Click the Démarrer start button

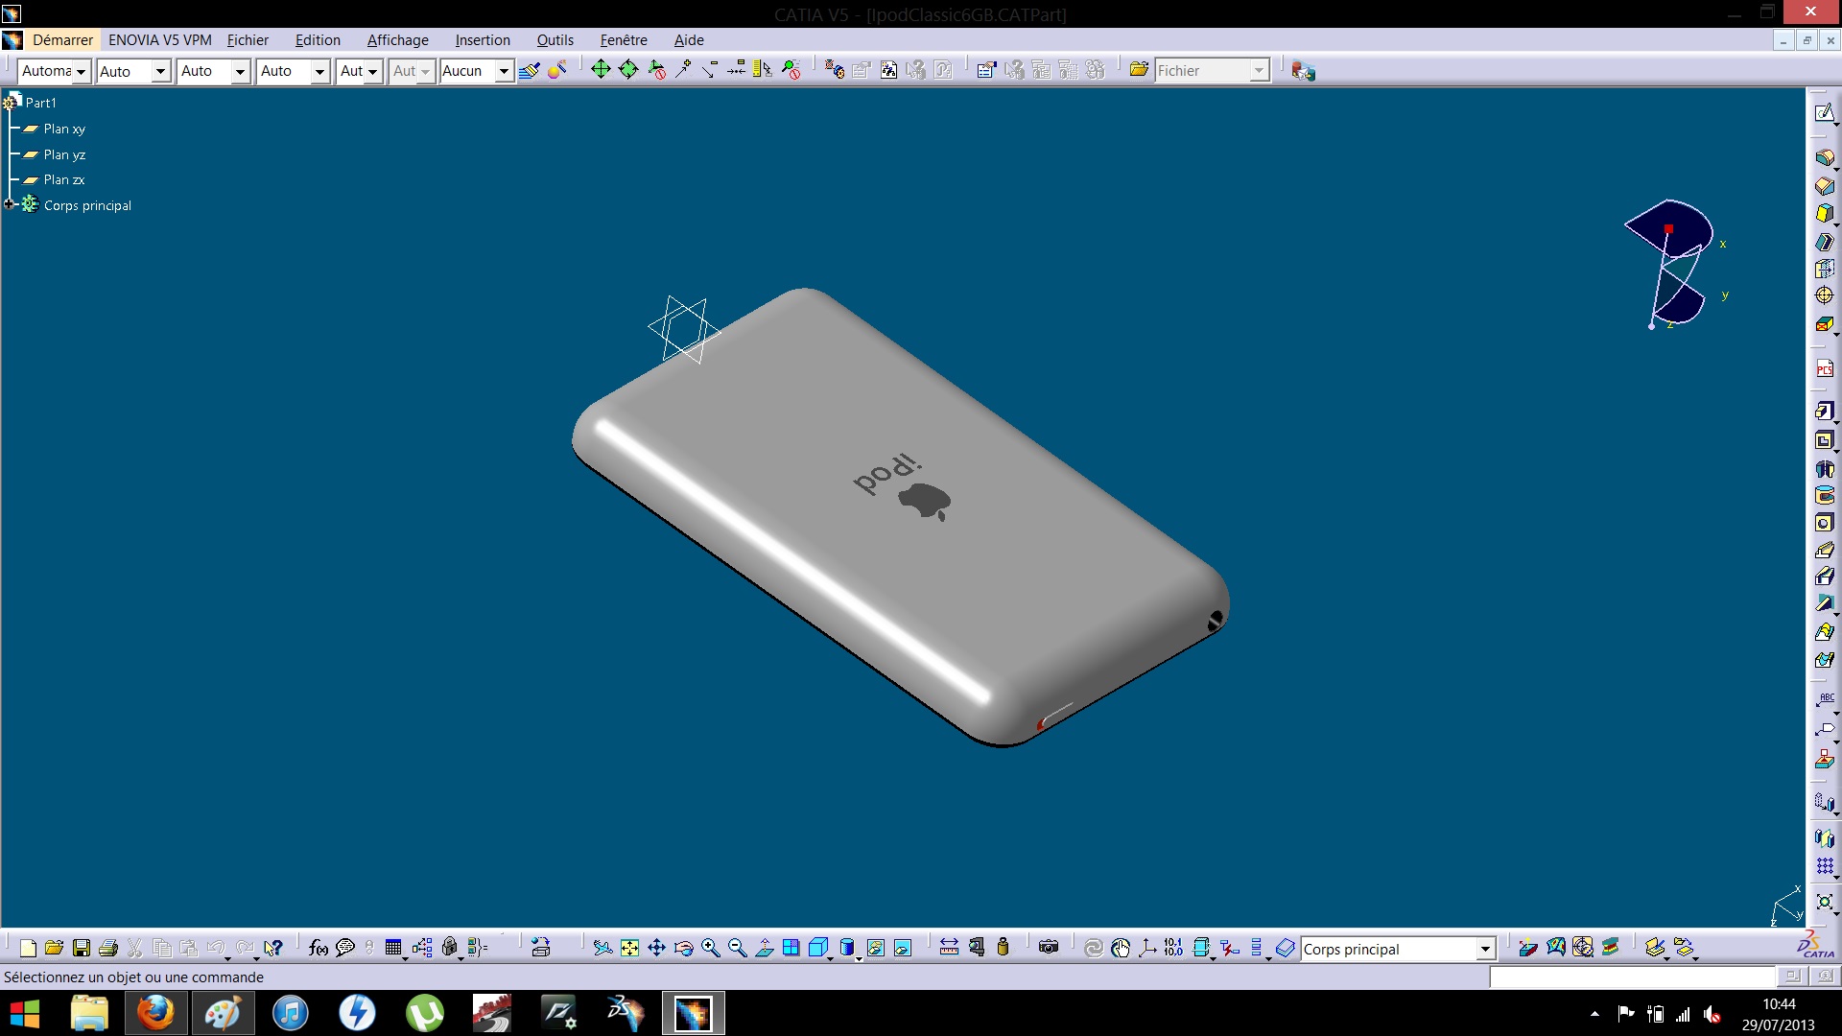(62, 40)
